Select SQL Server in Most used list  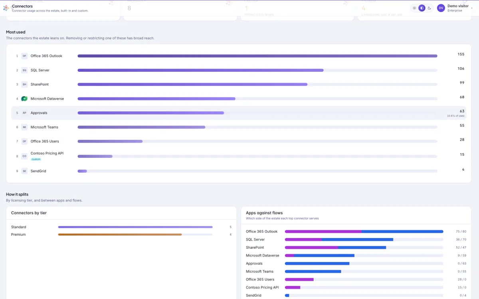pyautogui.click(x=40, y=70)
